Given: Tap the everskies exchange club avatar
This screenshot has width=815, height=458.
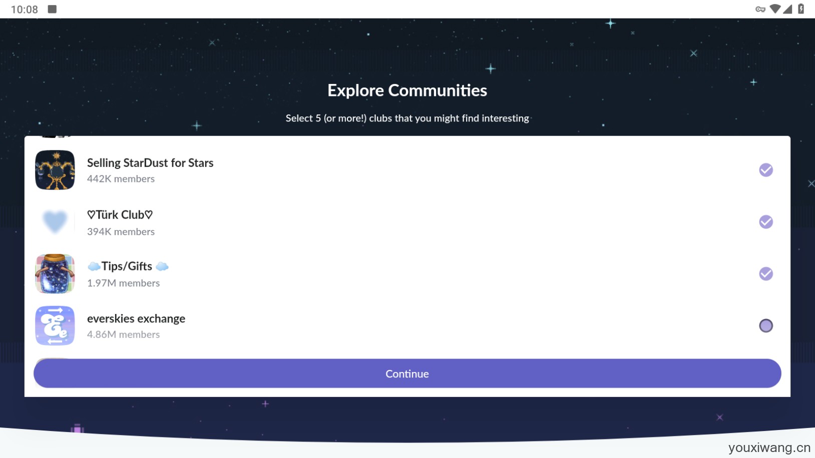Looking at the screenshot, I should (x=55, y=325).
